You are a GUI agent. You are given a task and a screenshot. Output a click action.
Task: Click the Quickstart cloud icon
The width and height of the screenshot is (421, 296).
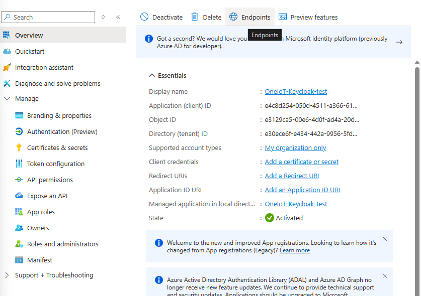[7, 51]
